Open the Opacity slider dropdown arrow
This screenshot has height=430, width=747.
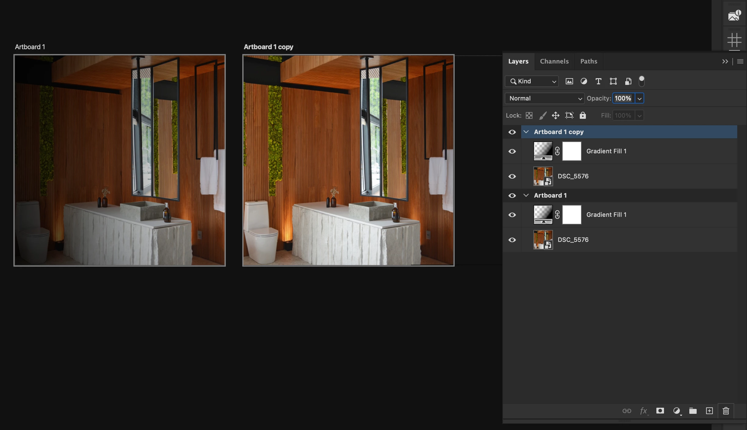pyautogui.click(x=640, y=98)
